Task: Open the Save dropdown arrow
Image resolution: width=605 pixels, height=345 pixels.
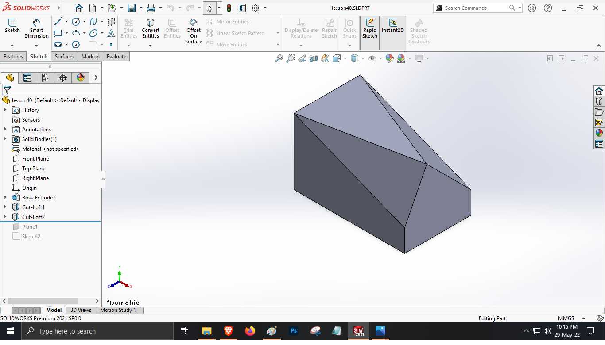Action: point(140,8)
